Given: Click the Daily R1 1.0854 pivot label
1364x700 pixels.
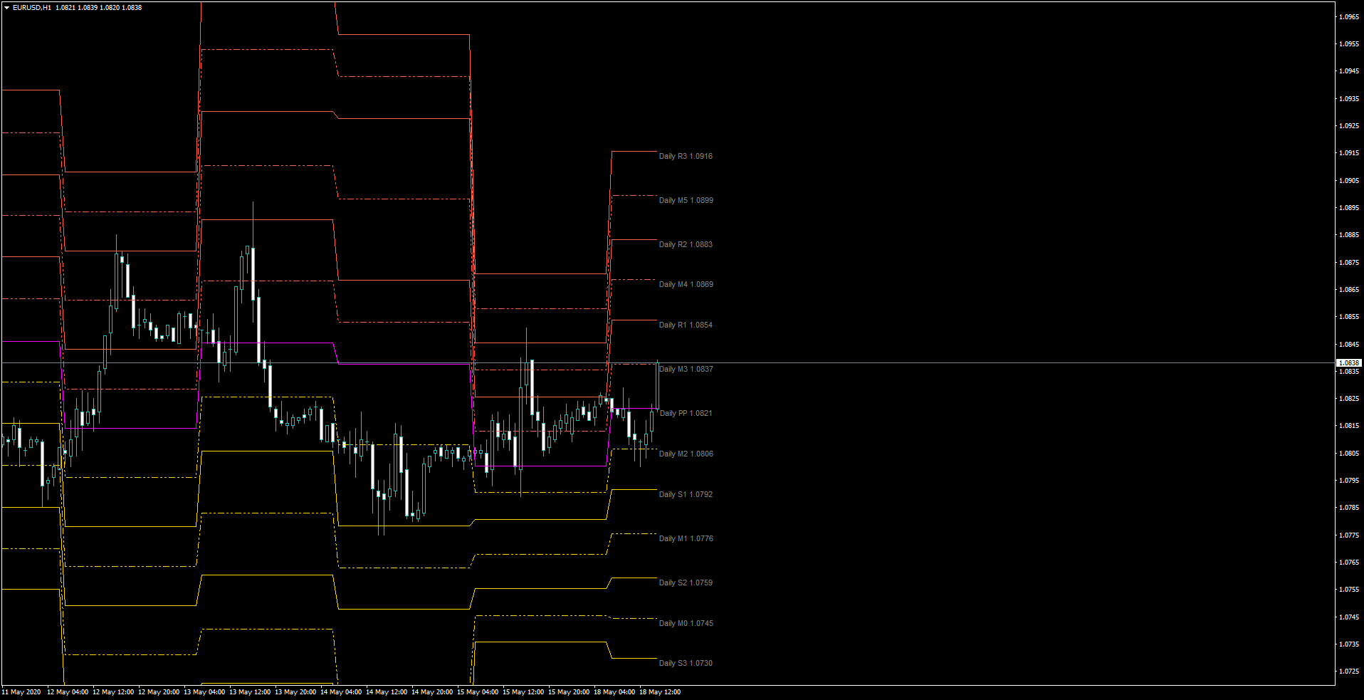Looking at the screenshot, I should (x=686, y=325).
